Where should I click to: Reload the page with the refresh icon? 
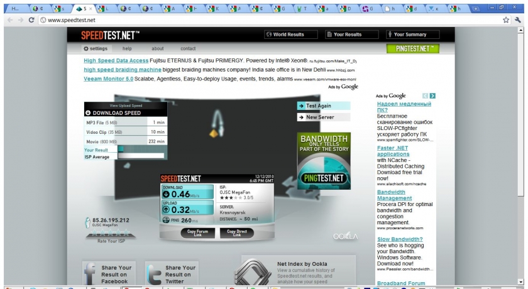pyautogui.click(x=31, y=20)
